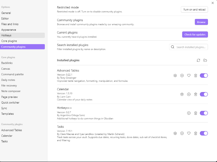This screenshot has height=162, width=217.
Task: Open Tasks plugin settings gear
Action: click(x=175, y=133)
